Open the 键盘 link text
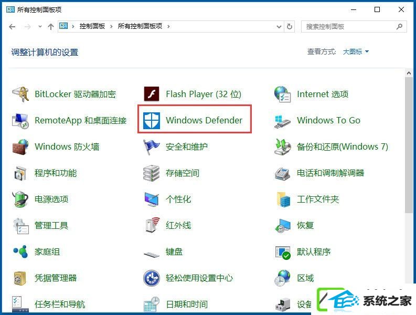416x315 pixels. 174,252
